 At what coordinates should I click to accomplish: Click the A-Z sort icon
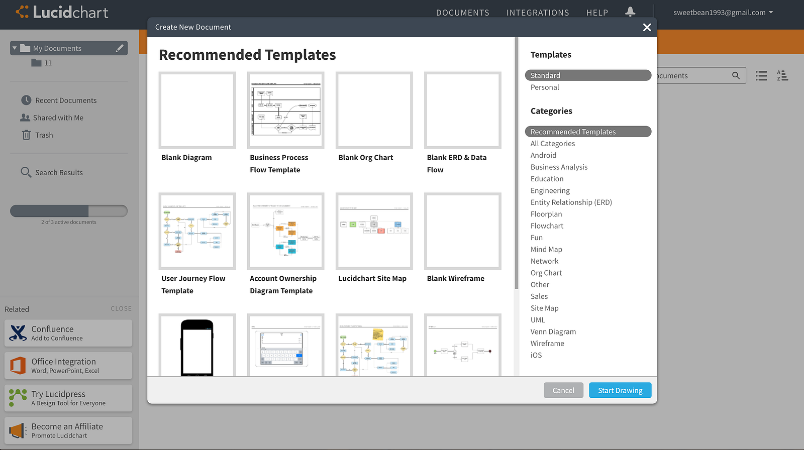point(782,76)
